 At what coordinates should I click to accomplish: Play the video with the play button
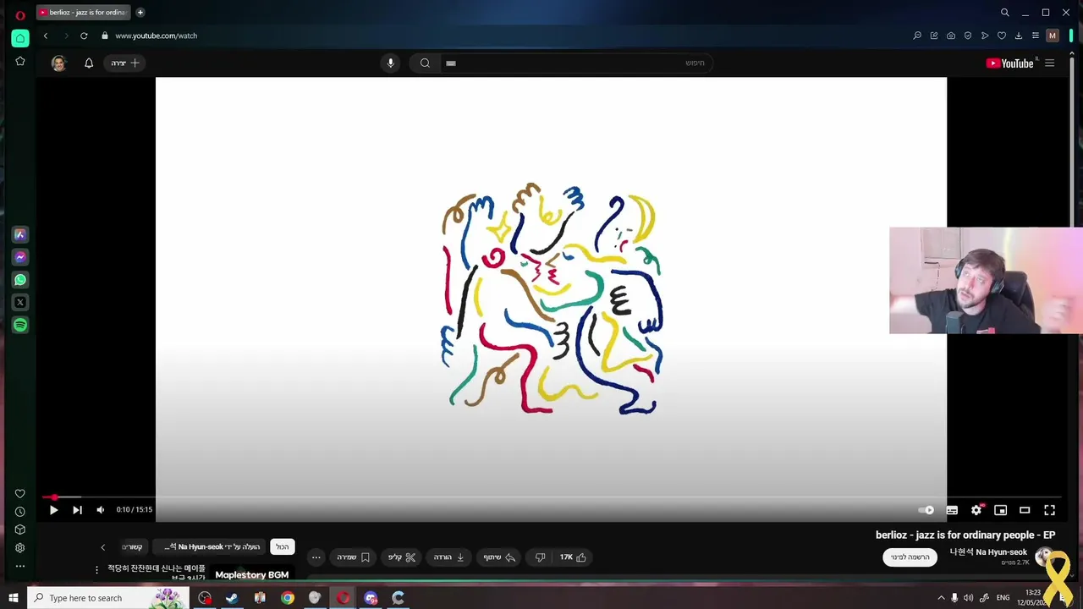click(x=53, y=510)
